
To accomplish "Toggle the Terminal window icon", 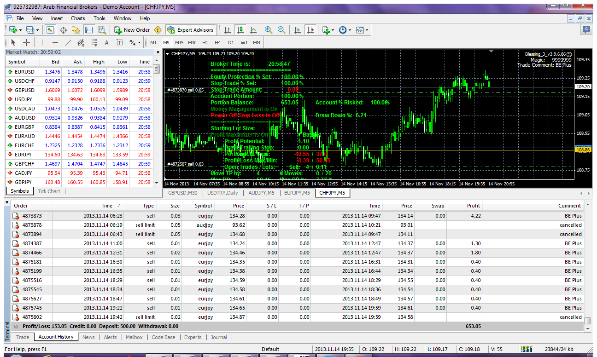I will [x=89, y=30].
